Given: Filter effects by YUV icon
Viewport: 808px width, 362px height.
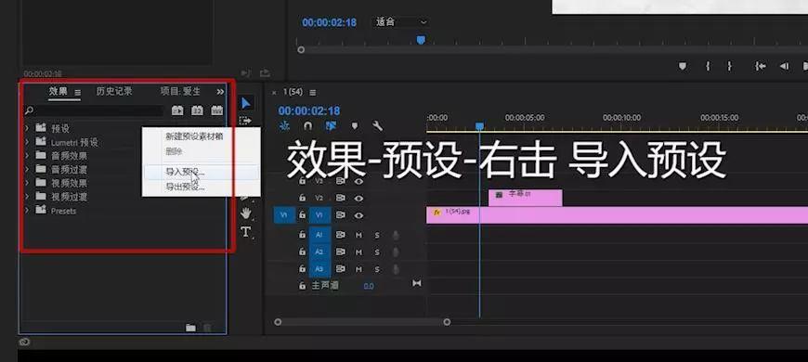Looking at the screenshot, I should coord(217,110).
